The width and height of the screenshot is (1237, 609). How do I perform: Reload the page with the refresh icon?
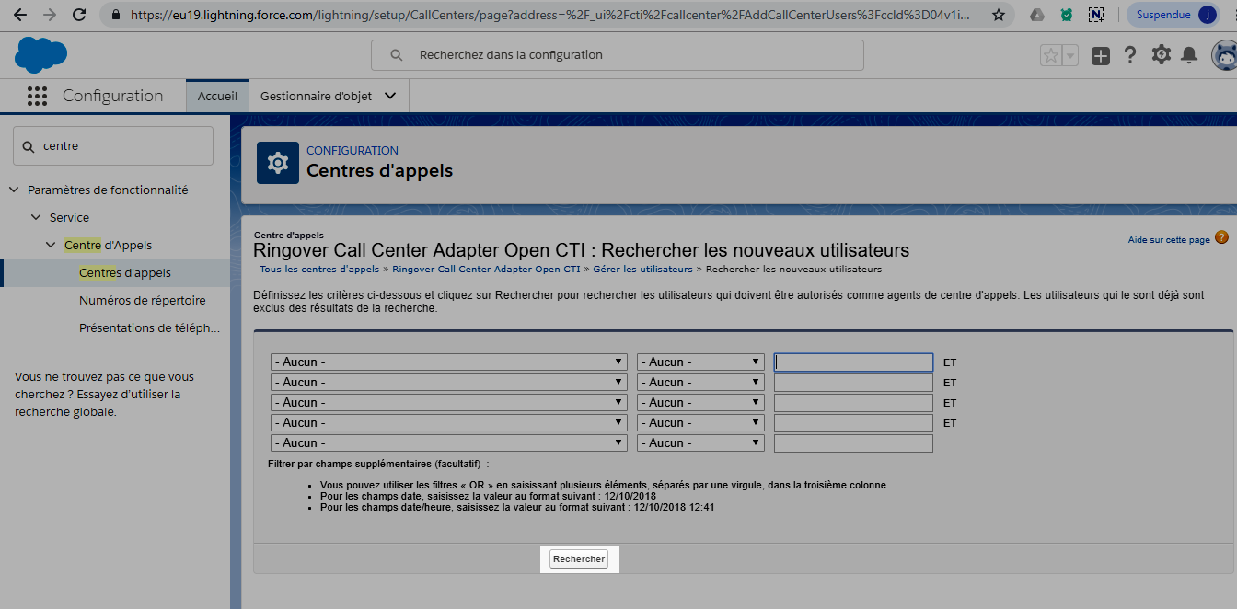tap(79, 15)
